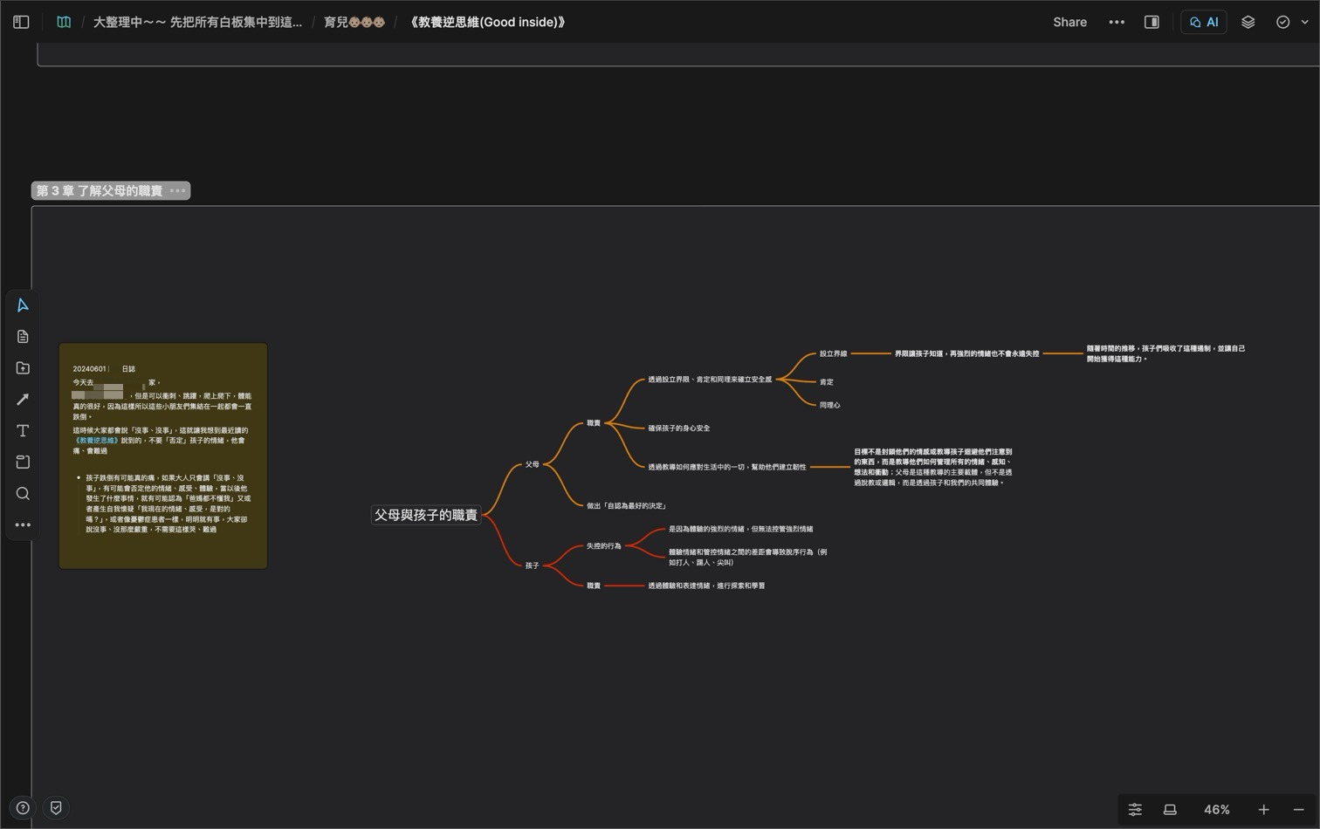Click the Share button
The height and width of the screenshot is (829, 1320).
pyautogui.click(x=1069, y=22)
